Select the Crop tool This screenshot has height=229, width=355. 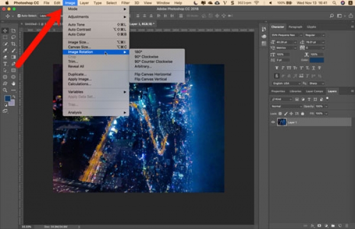click(x=14, y=44)
